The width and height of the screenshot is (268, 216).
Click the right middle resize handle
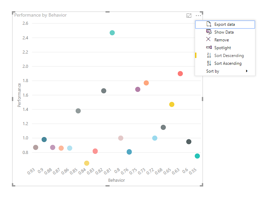pos(203,99)
